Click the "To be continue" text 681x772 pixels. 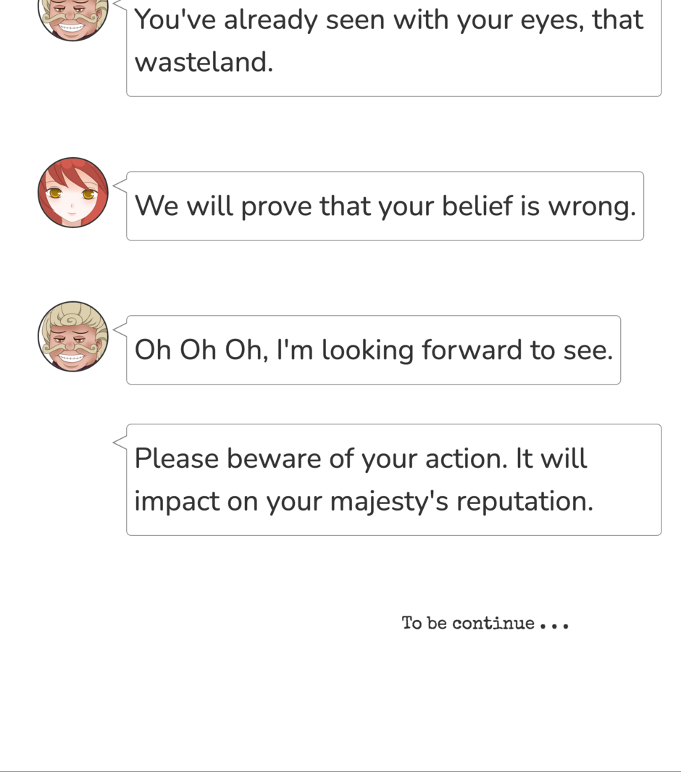(468, 624)
